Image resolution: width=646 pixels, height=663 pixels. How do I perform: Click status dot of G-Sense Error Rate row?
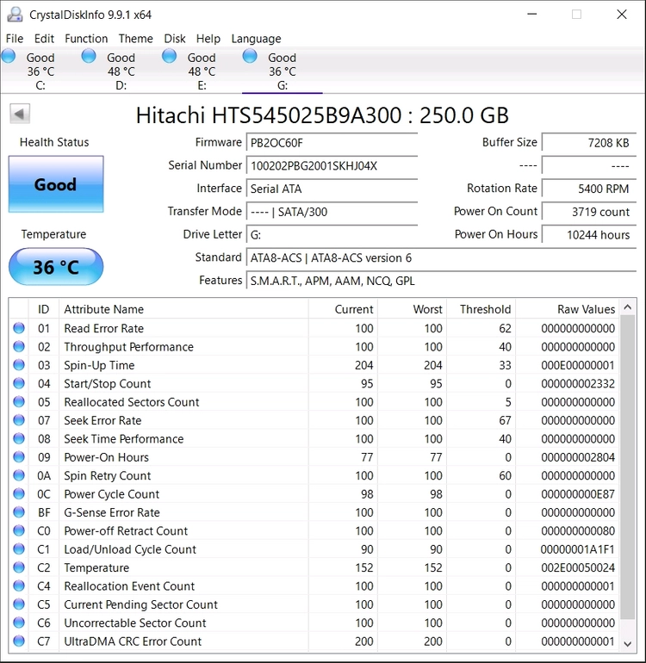click(x=19, y=512)
